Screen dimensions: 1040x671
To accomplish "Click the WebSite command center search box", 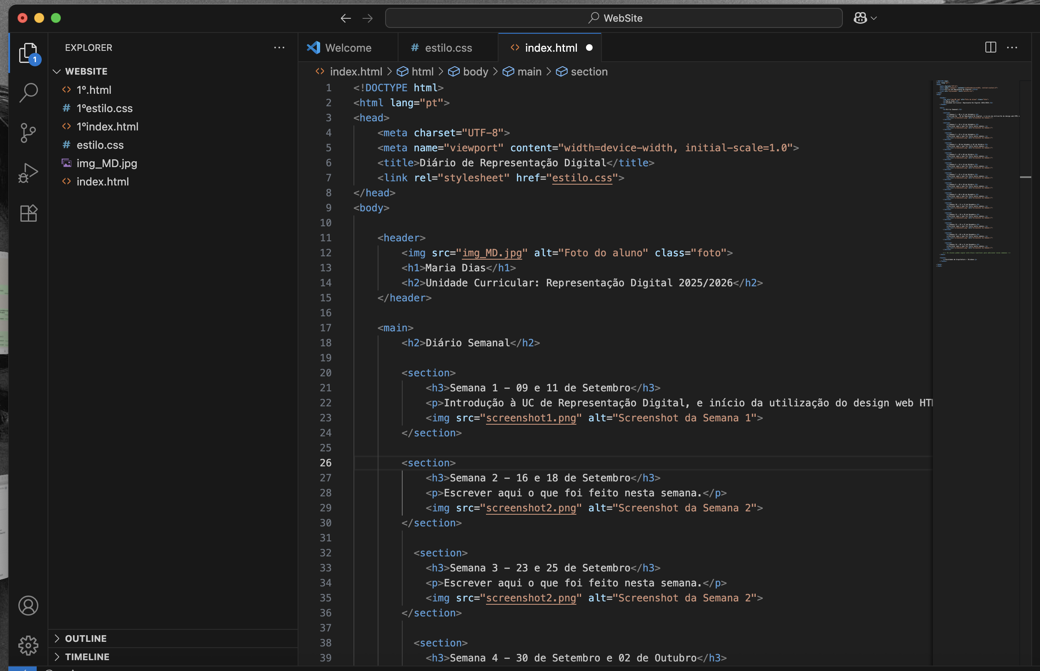I will tap(614, 18).
